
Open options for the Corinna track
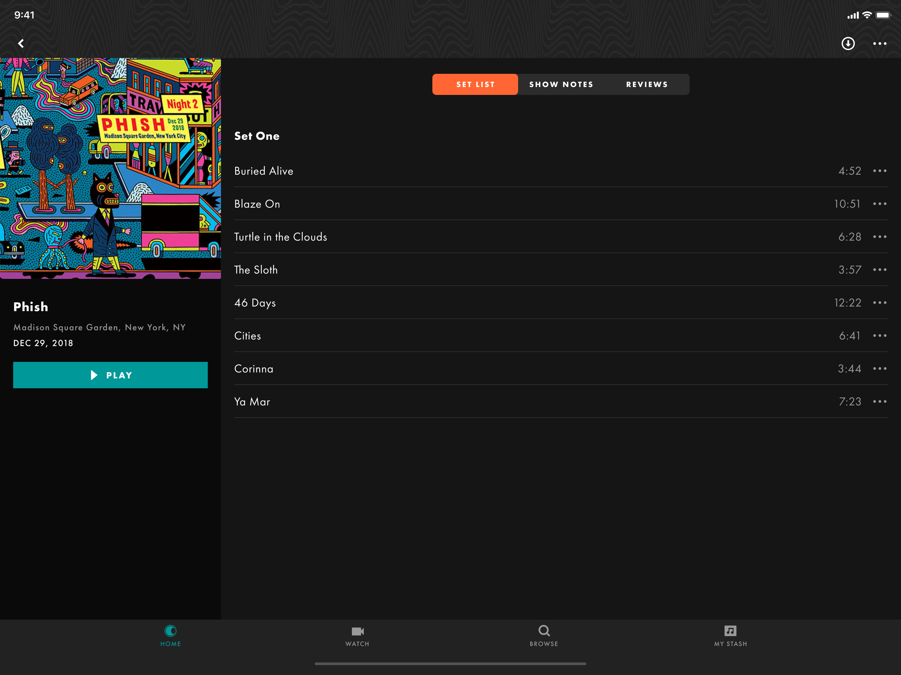tap(880, 368)
